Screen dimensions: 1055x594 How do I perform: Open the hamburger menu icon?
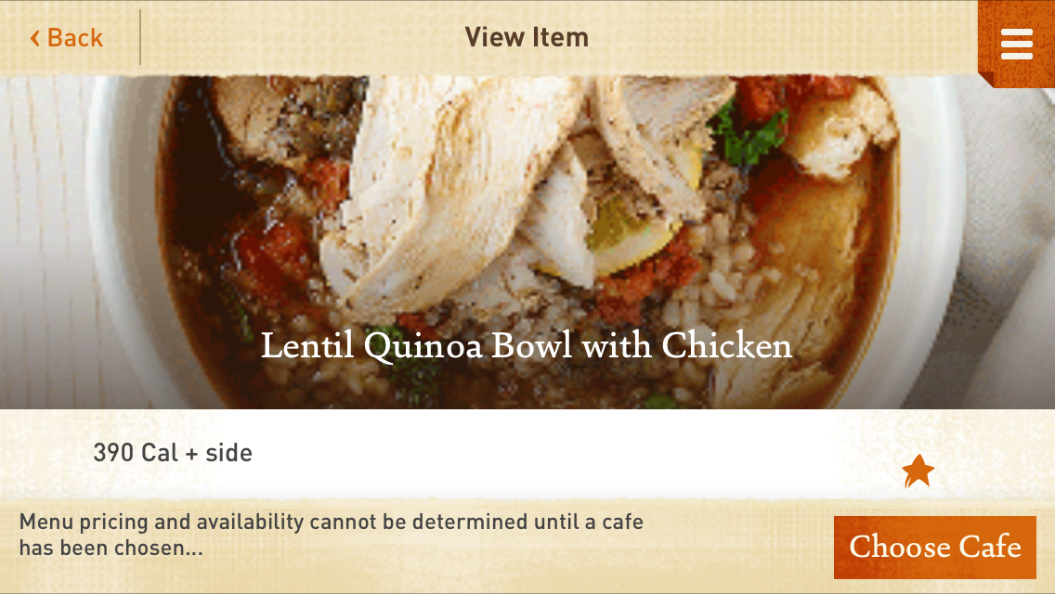tap(1016, 44)
